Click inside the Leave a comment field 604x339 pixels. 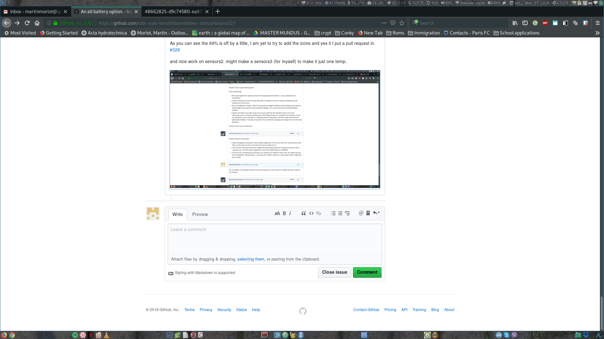(x=274, y=239)
